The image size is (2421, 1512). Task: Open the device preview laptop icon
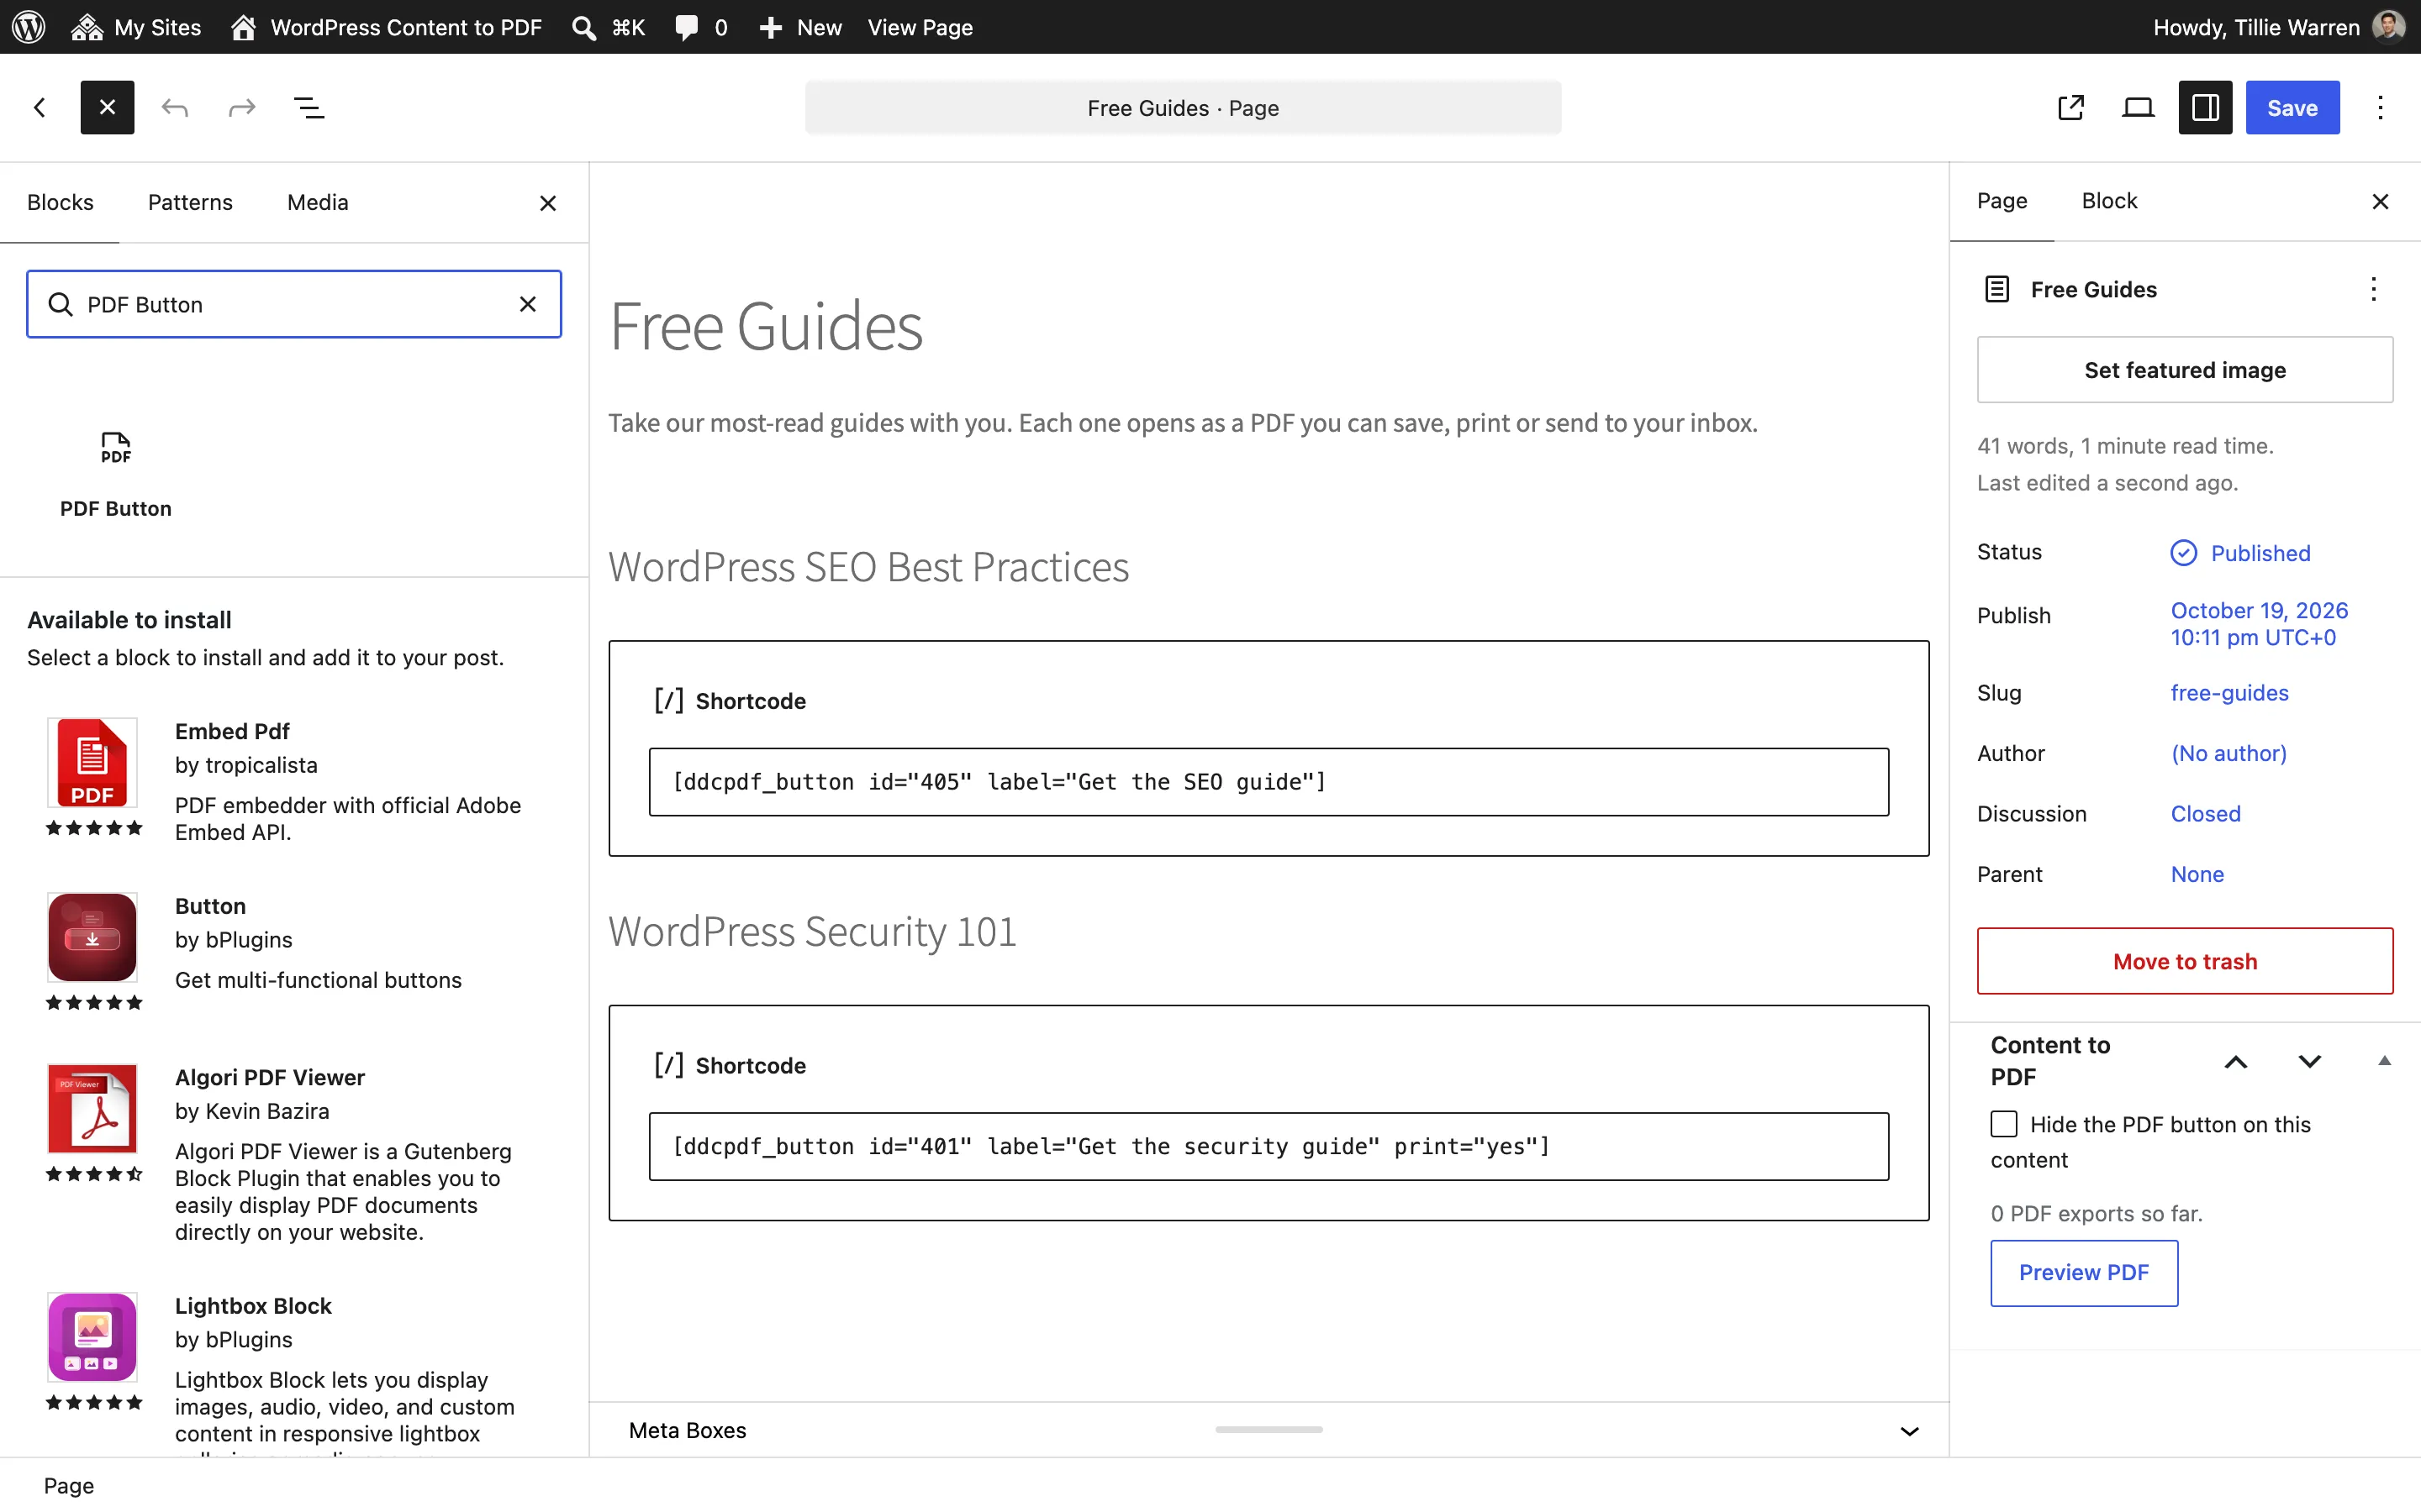coord(2138,107)
